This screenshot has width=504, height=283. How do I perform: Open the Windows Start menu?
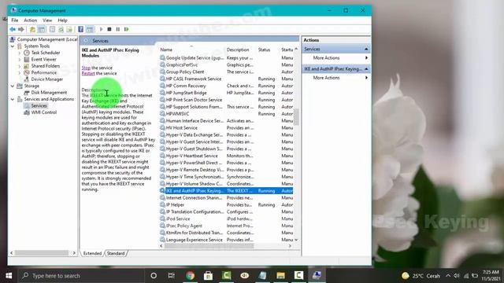pyautogui.click(x=9, y=276)
